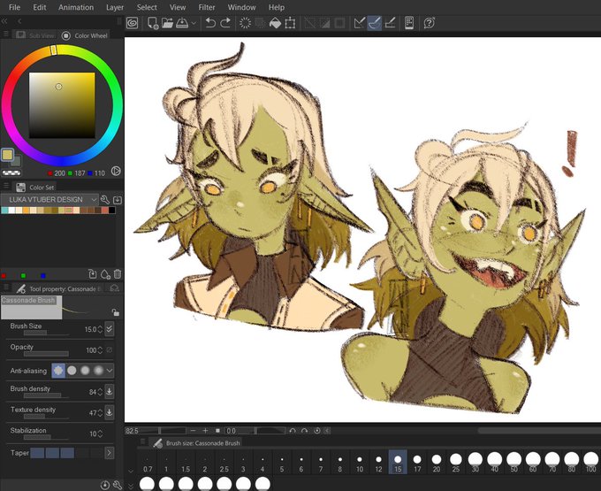Adjust the Stabilization slider

pyautogui.click(x=46, y=437)
